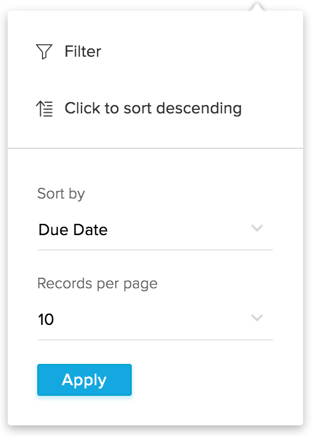Click the Sort by label
312x436 pixels.
[x=61, y=194]
